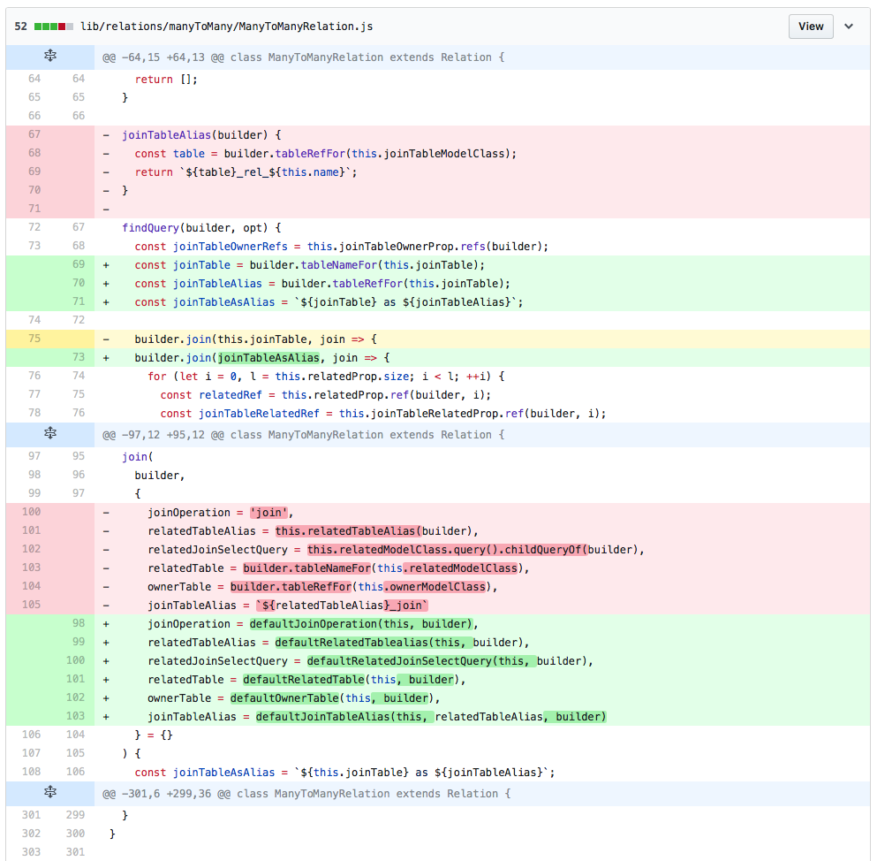Click the hunk header text for -97,12 +95,12

303,434
